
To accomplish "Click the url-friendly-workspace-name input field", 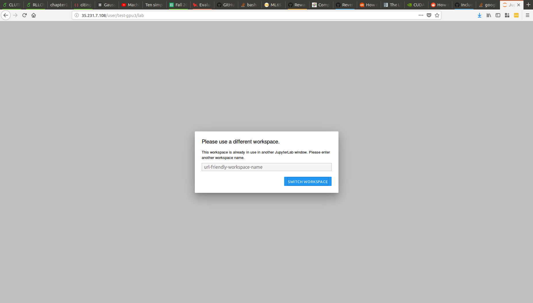I will pos(266,167).
